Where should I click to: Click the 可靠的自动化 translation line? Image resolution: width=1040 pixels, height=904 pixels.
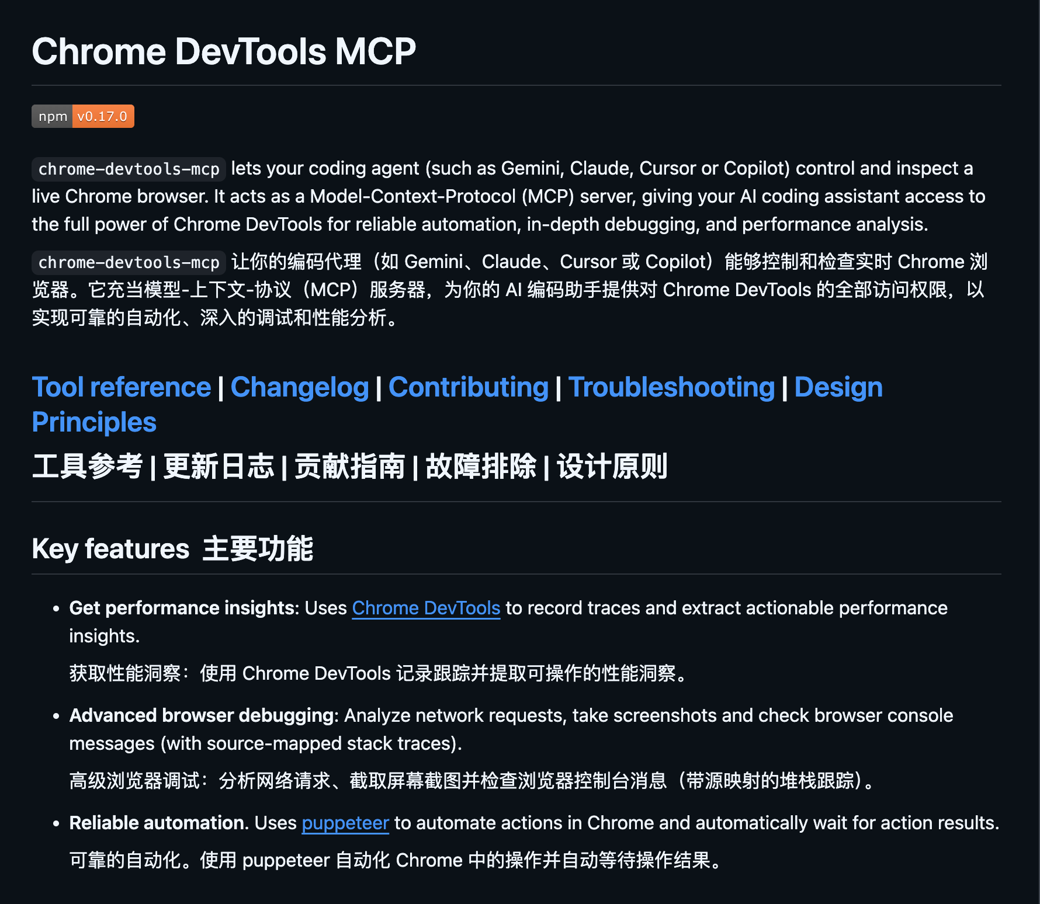pos(397,860)
